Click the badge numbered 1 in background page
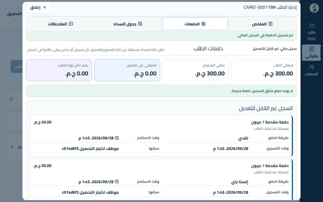323x202 pixels. [11, 99]
